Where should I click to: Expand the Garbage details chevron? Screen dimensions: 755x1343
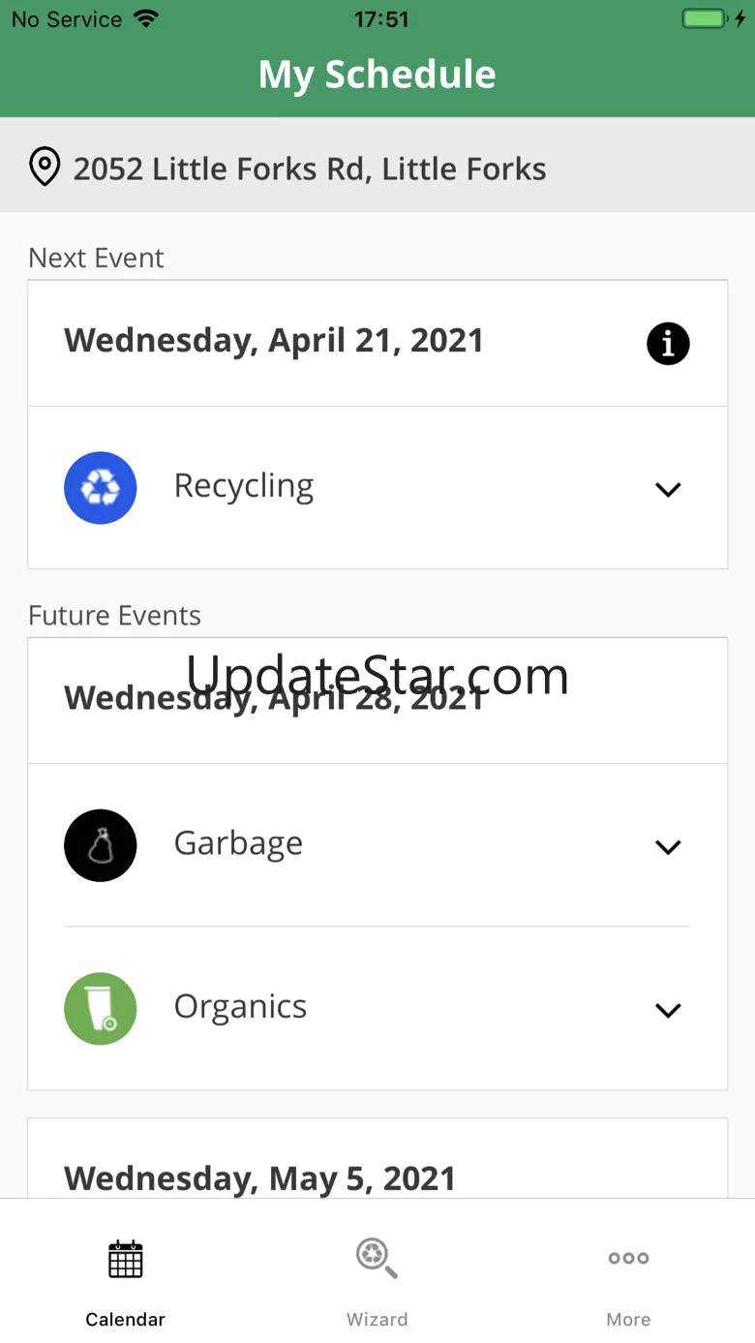(x=668, y=846)
